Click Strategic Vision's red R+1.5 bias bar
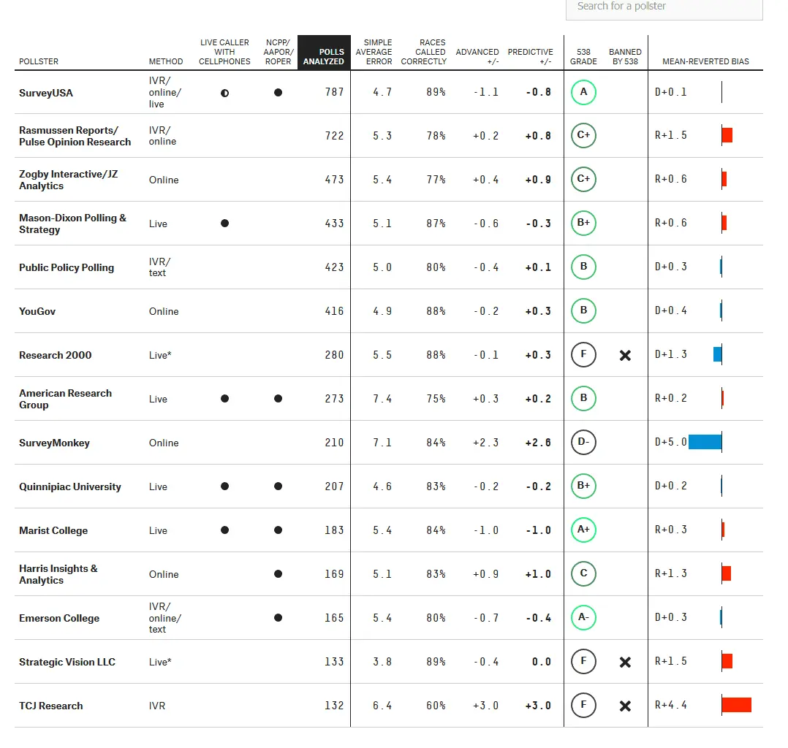 [727, 661]
